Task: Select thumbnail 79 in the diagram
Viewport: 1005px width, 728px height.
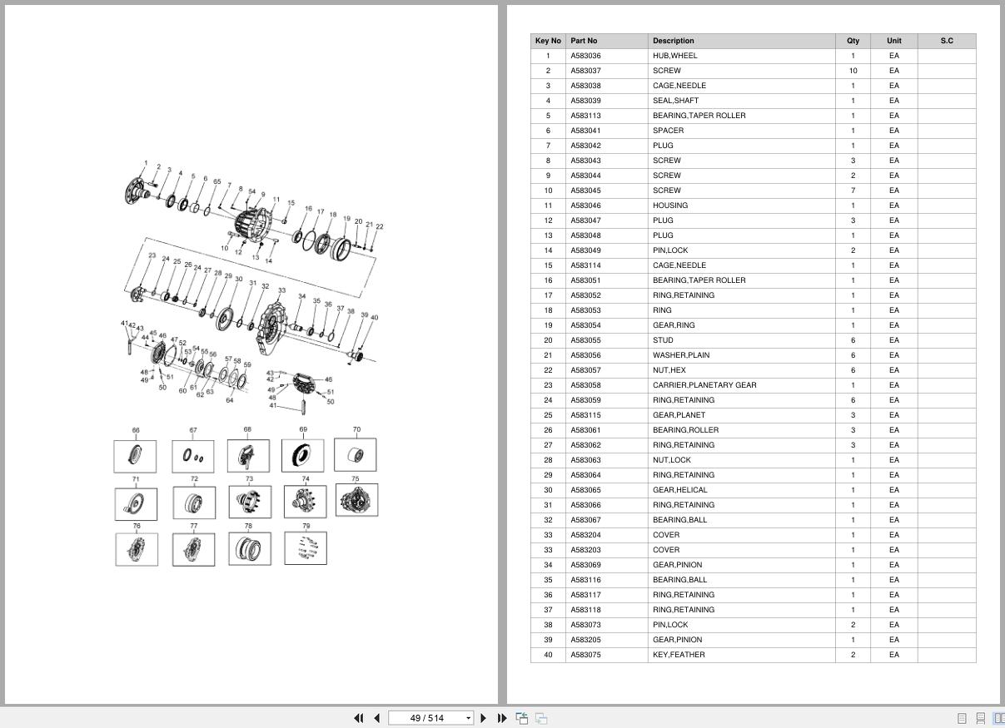Action: pos(306,547)
